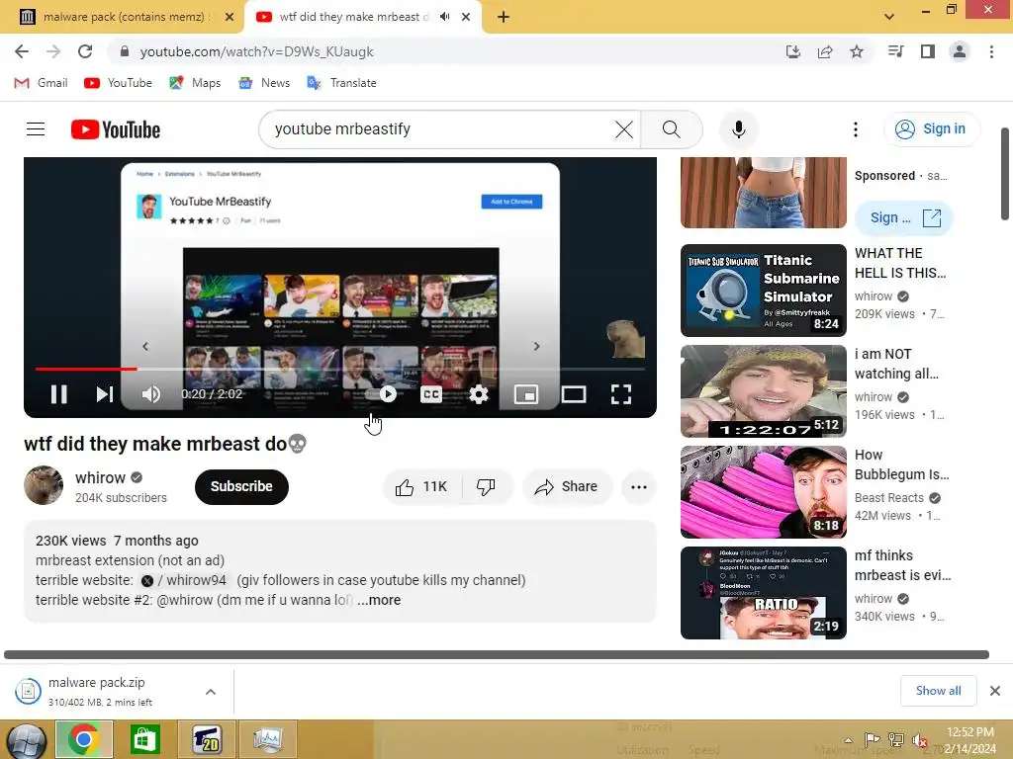1013x759 pixels.
Task: Mute the video player volume
Action: 150,393
